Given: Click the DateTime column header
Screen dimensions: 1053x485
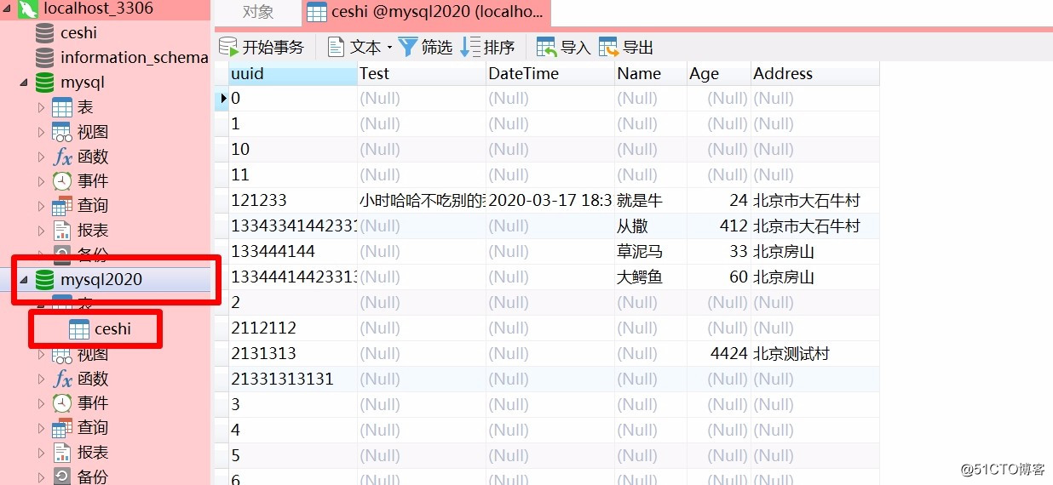Looking at the screenshot, I should pyautogui.click(x=550, y=74).
